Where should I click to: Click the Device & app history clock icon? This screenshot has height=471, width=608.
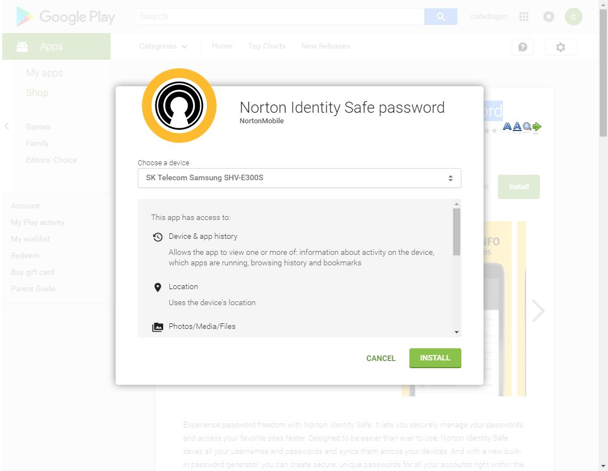(x=158, y=237)
